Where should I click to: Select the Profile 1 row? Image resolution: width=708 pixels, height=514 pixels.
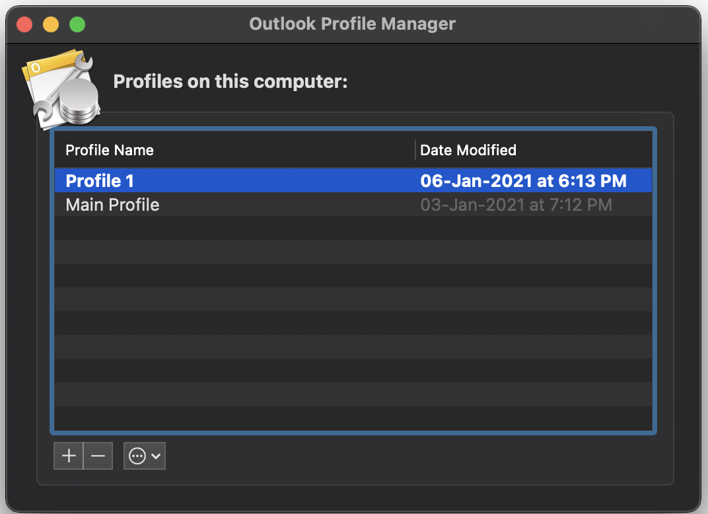coord(353,180)
